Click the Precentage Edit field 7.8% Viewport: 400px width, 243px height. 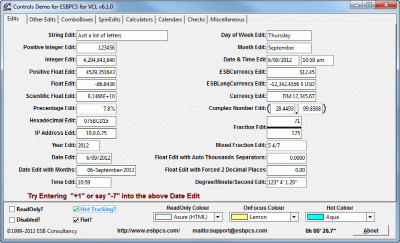tap(96, 109)
